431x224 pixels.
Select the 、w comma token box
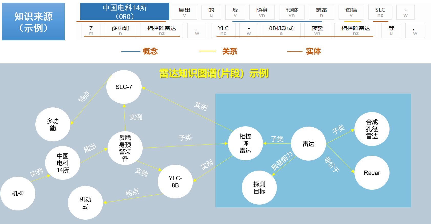[x=197, y=30]
